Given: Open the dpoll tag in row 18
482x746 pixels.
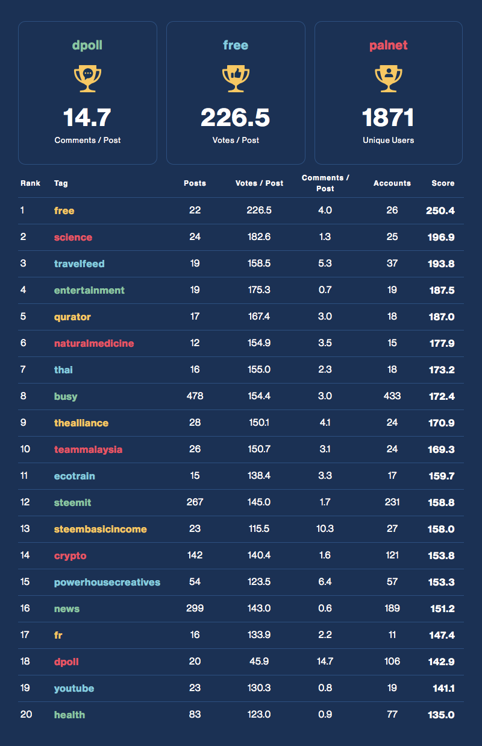Looking at the screenshot, I should (66, 662).
